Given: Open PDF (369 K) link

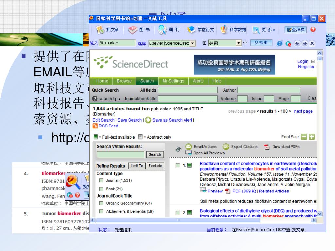Looking at the screenshot, I should click(x=244, y=191).
